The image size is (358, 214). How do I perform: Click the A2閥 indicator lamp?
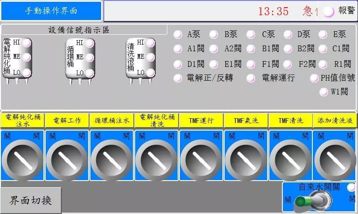coord(213,49)
